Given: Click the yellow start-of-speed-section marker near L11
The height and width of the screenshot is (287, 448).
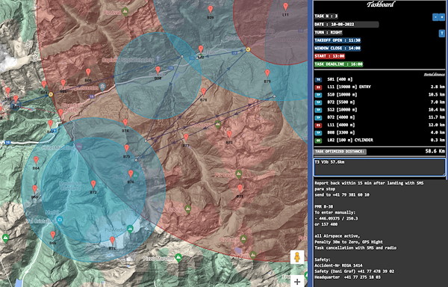Looking at the screenshot, I should pyautogui.click(x=249, y=49).
